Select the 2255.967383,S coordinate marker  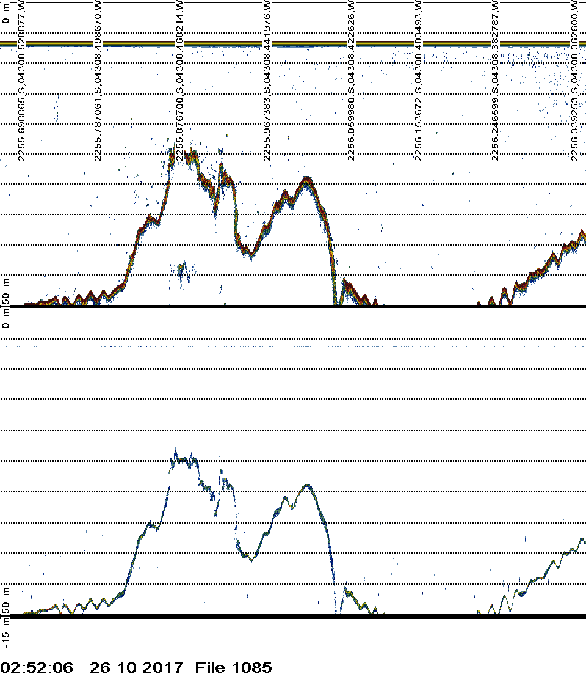click(267, 81)
